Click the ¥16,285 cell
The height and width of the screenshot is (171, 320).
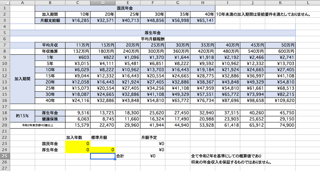[x=78, y=21]
